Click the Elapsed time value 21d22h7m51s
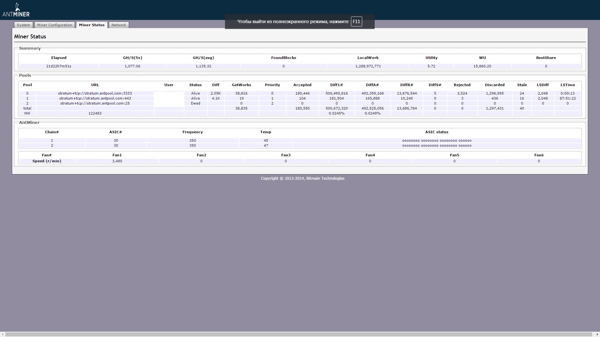This screenshot has height=337, width=600. pos(59,66)
